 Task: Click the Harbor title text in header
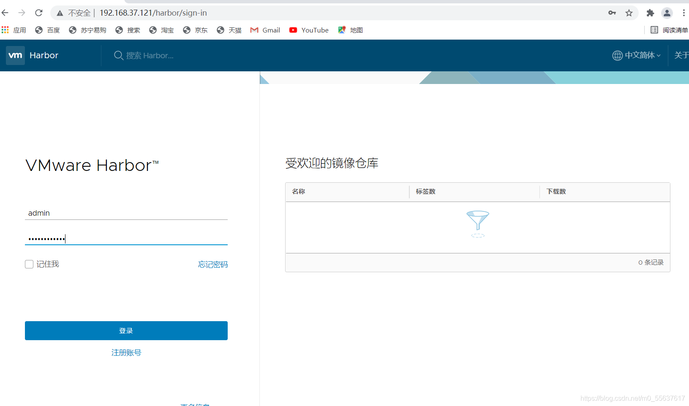(x=44, y=55)
